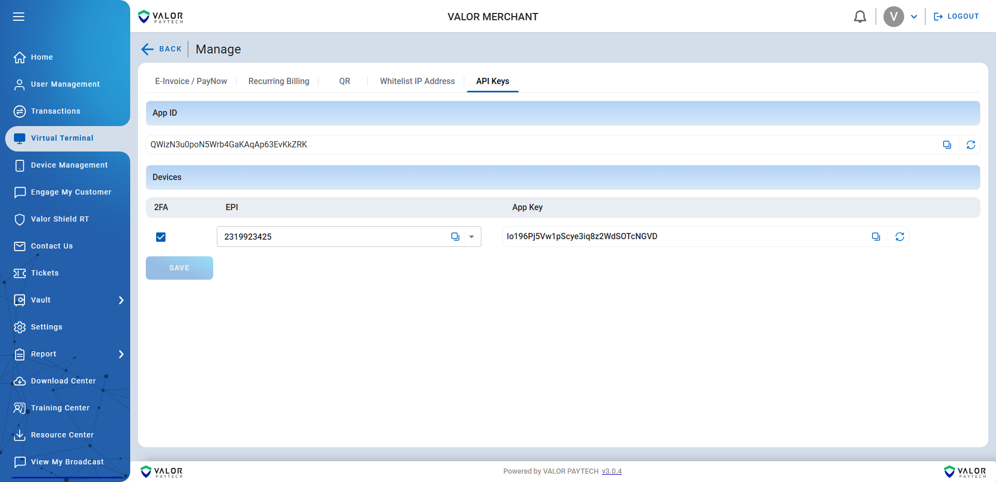Click the Resource Center download icon

[x=20, y=435]
